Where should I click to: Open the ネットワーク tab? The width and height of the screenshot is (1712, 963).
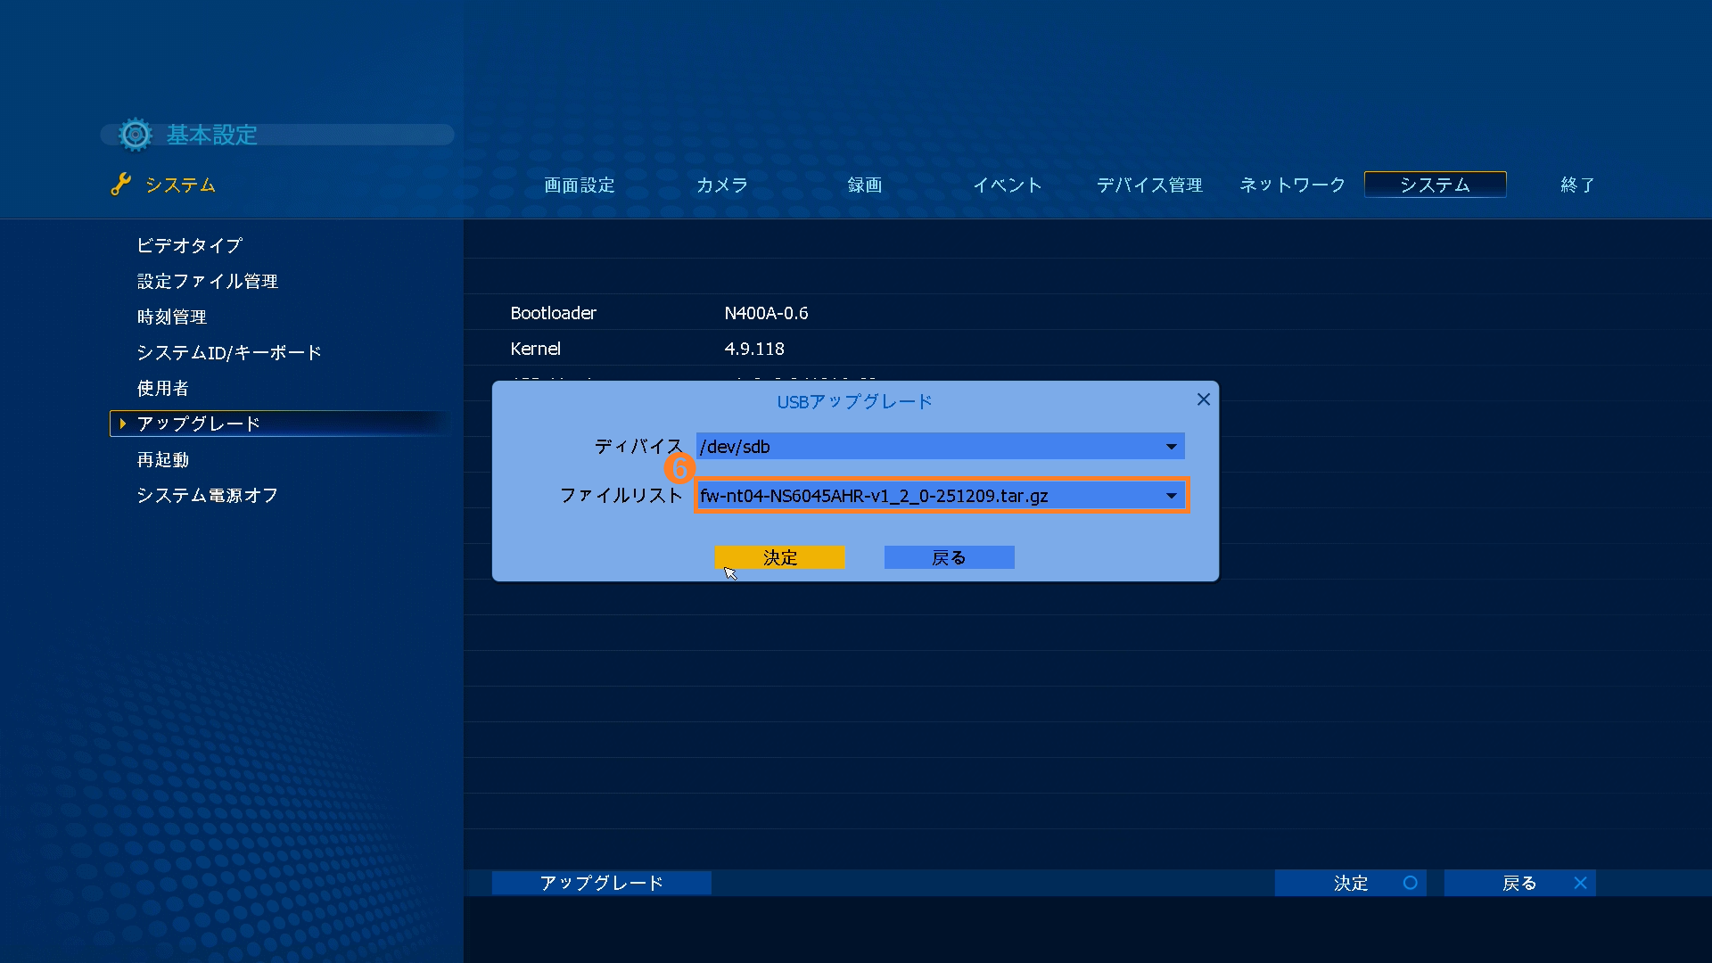pos(1292,185)
